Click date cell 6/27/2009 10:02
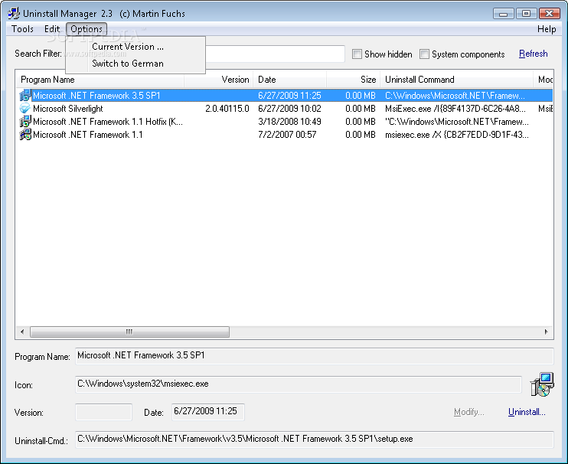 pos(289,108)
